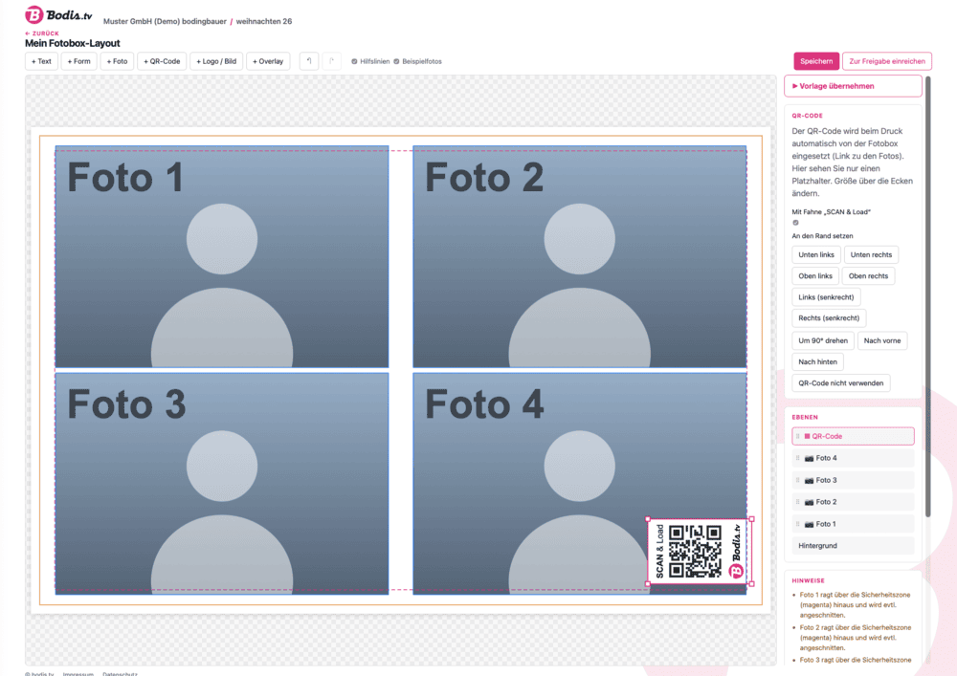The height and width of the screenshot is (676, 957).
Task: Place QR code 'Oben rechts'
Action: coord(868,276)
